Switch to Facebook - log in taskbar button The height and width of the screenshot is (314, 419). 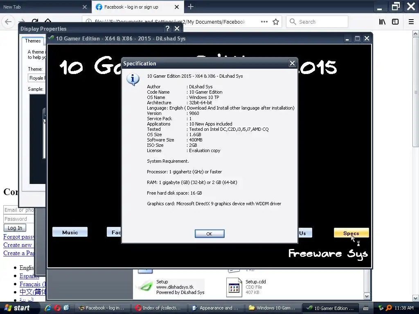[102, 308]
